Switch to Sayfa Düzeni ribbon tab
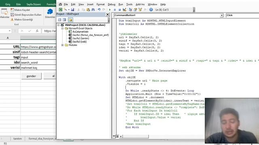The width and height of the screenshot is (259, 145). [34, 4]
